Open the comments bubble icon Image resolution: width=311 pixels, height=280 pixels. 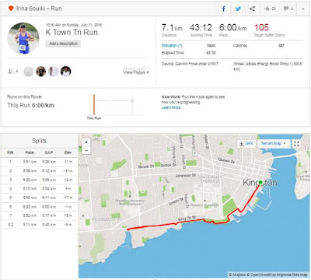click(x=288, y=9)
